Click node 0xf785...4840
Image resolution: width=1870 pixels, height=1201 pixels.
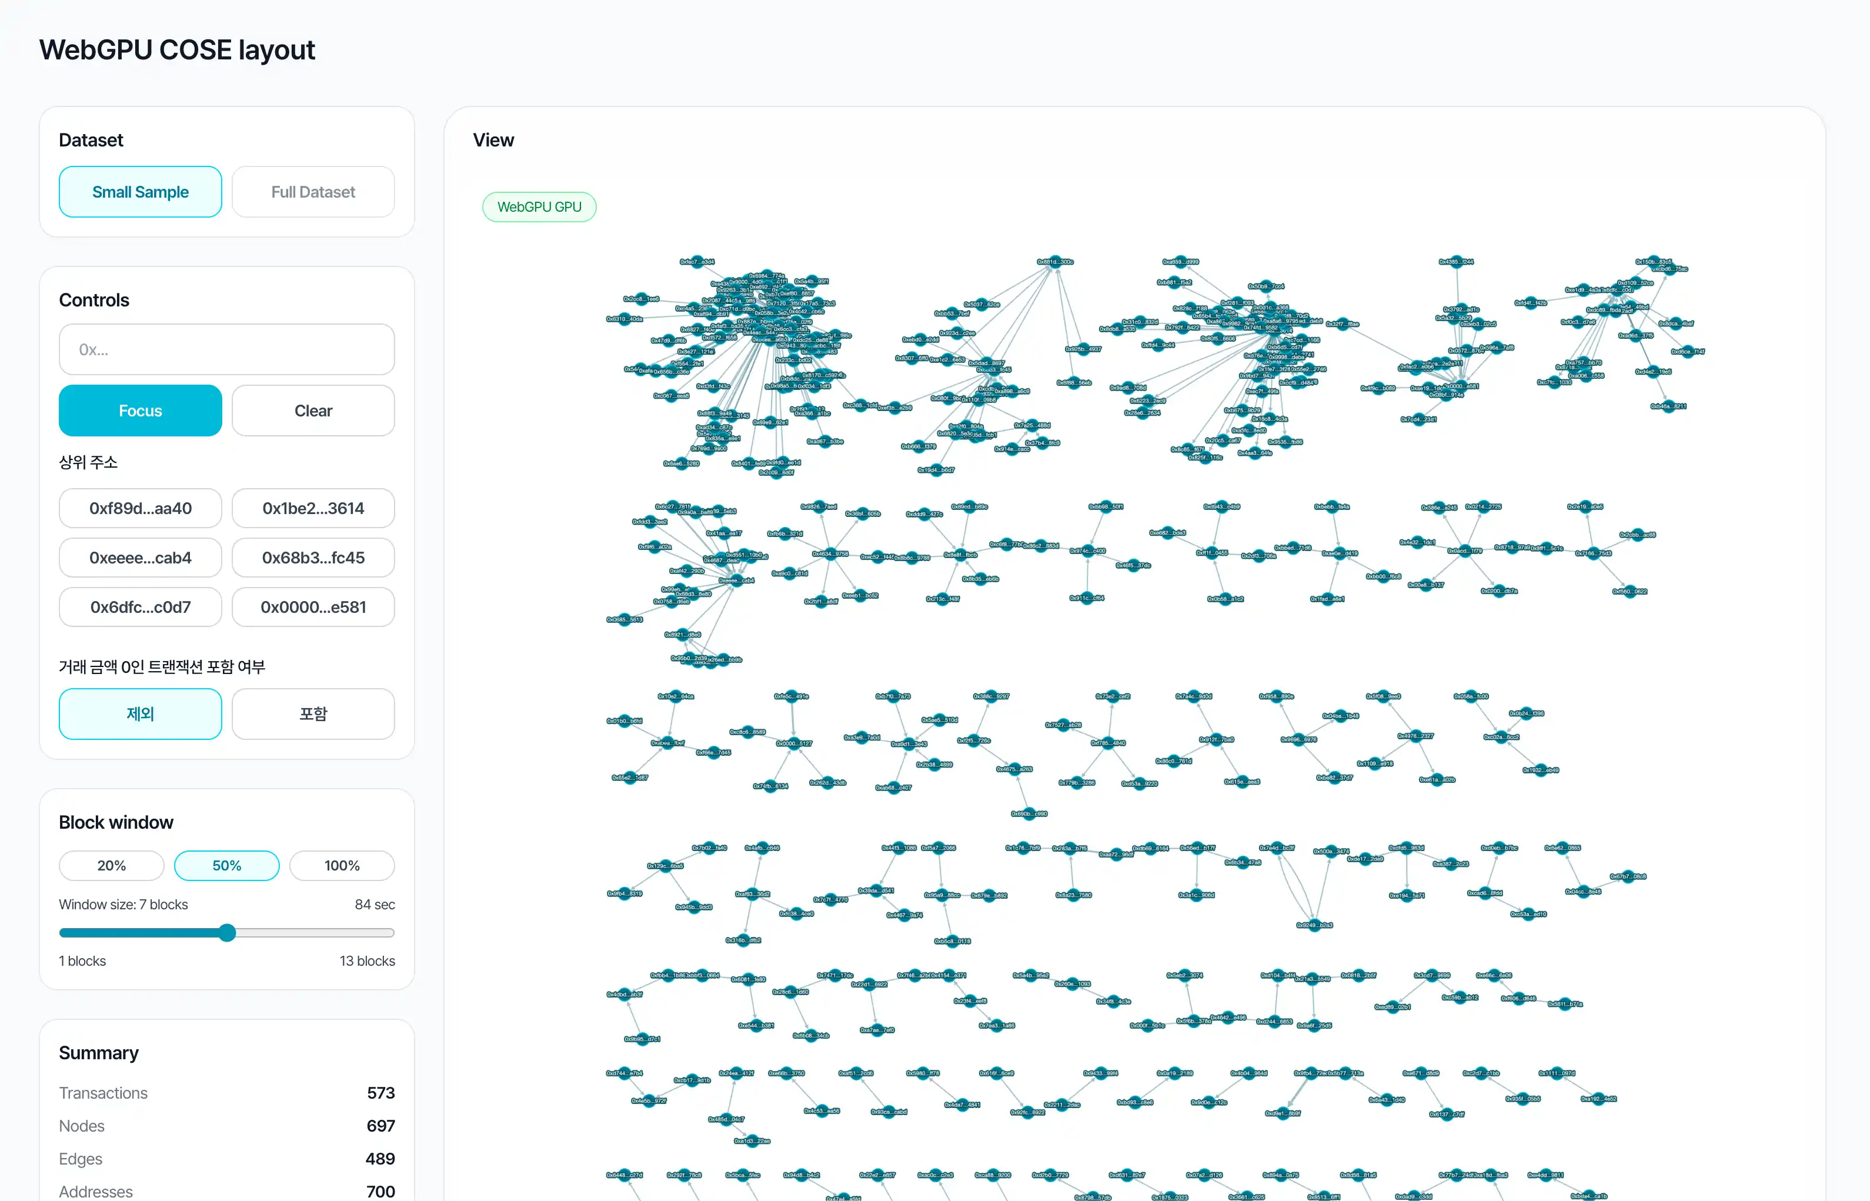1108,742
